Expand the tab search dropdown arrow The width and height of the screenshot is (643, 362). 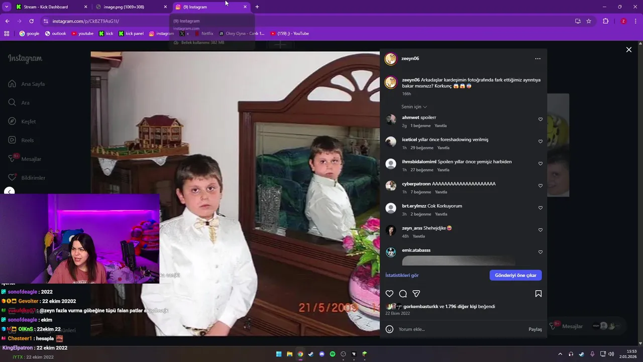(7, 7)
